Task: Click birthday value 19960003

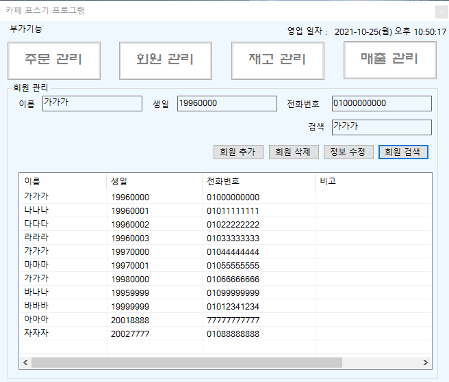Action: tap(130, 238)
